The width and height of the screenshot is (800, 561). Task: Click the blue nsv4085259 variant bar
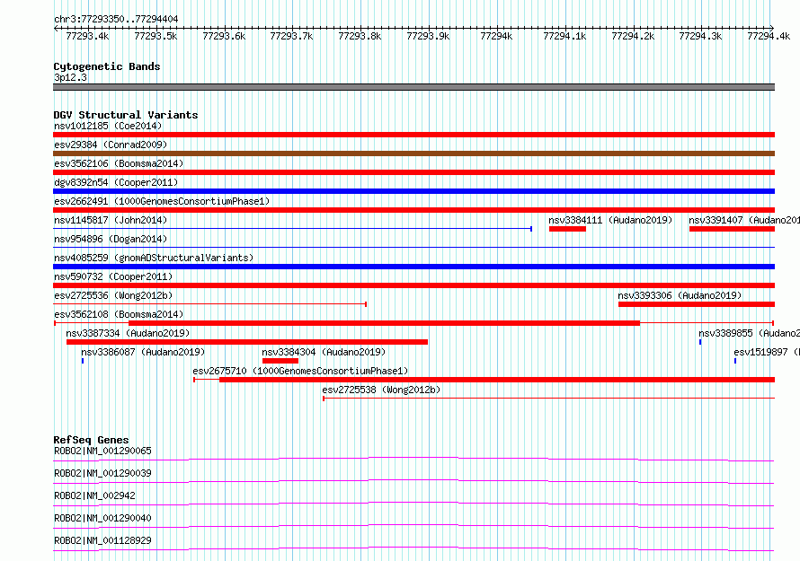point(413,267)
